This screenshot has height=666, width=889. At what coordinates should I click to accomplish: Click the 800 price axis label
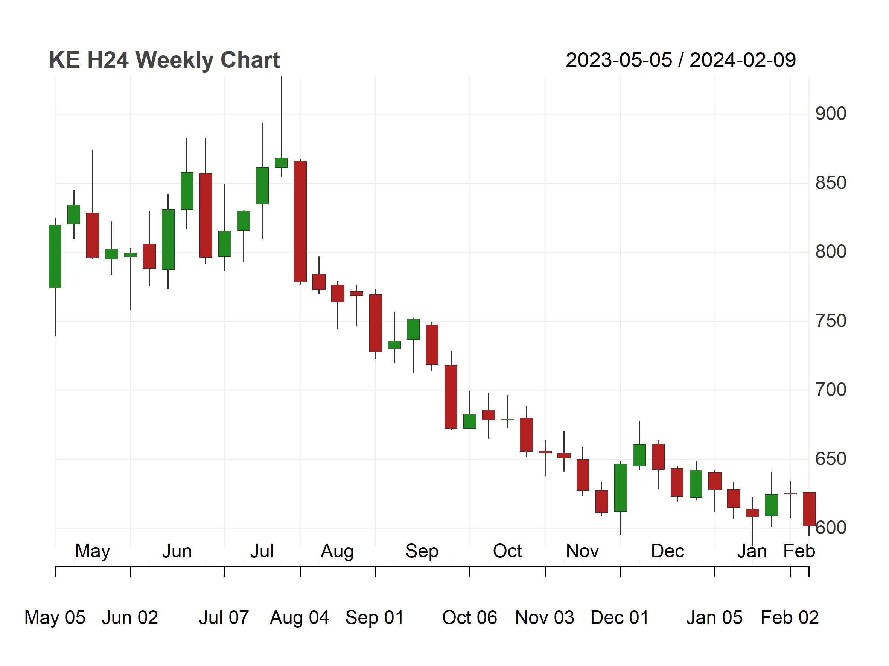(831, 252)
